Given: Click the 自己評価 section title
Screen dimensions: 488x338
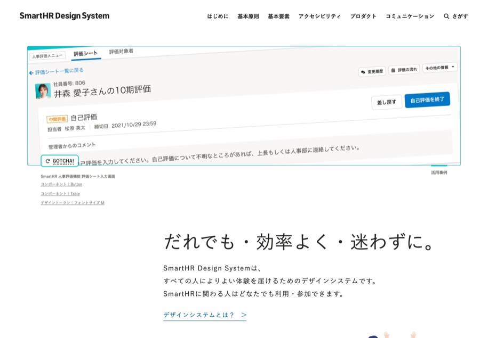Looking at the screenshot, I should point(84,118).
